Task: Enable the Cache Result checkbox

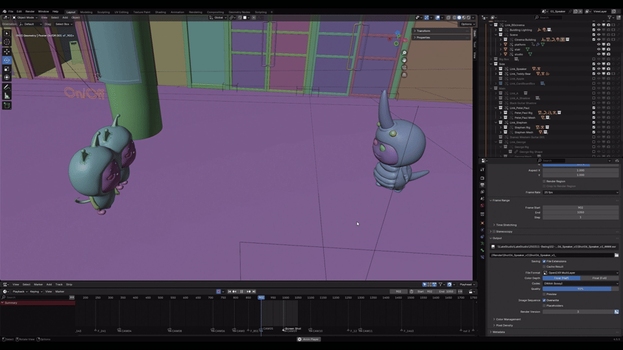Action: pyautogui.click(x=544, y=266)
